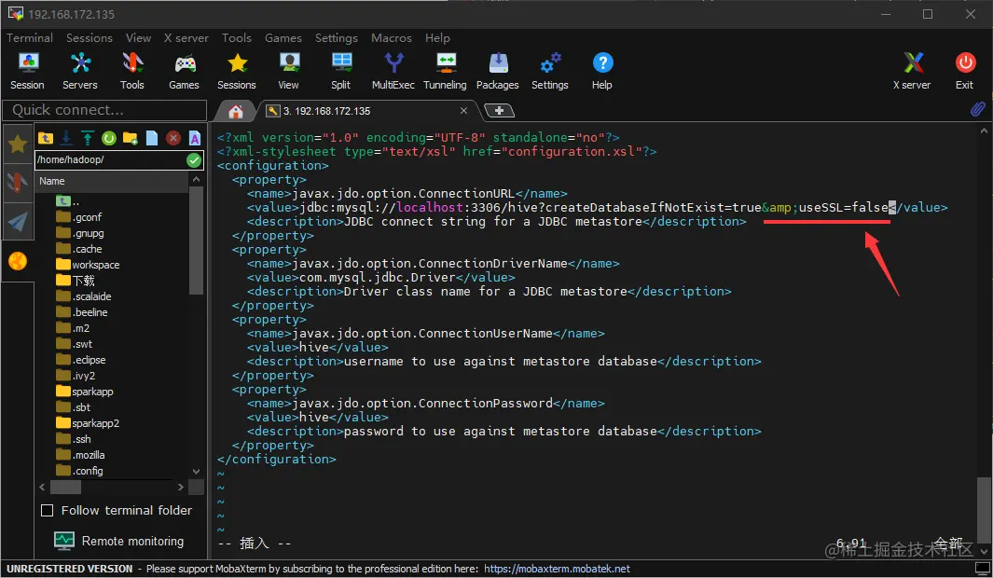Upload files to current folder icon
Image resolution: width=993 pixels, height=578 pixels.
(88, 137)
